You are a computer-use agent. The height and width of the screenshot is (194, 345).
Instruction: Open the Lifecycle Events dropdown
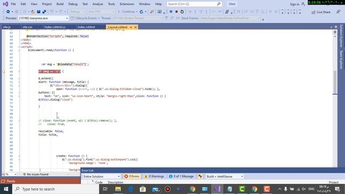point(86,18)
